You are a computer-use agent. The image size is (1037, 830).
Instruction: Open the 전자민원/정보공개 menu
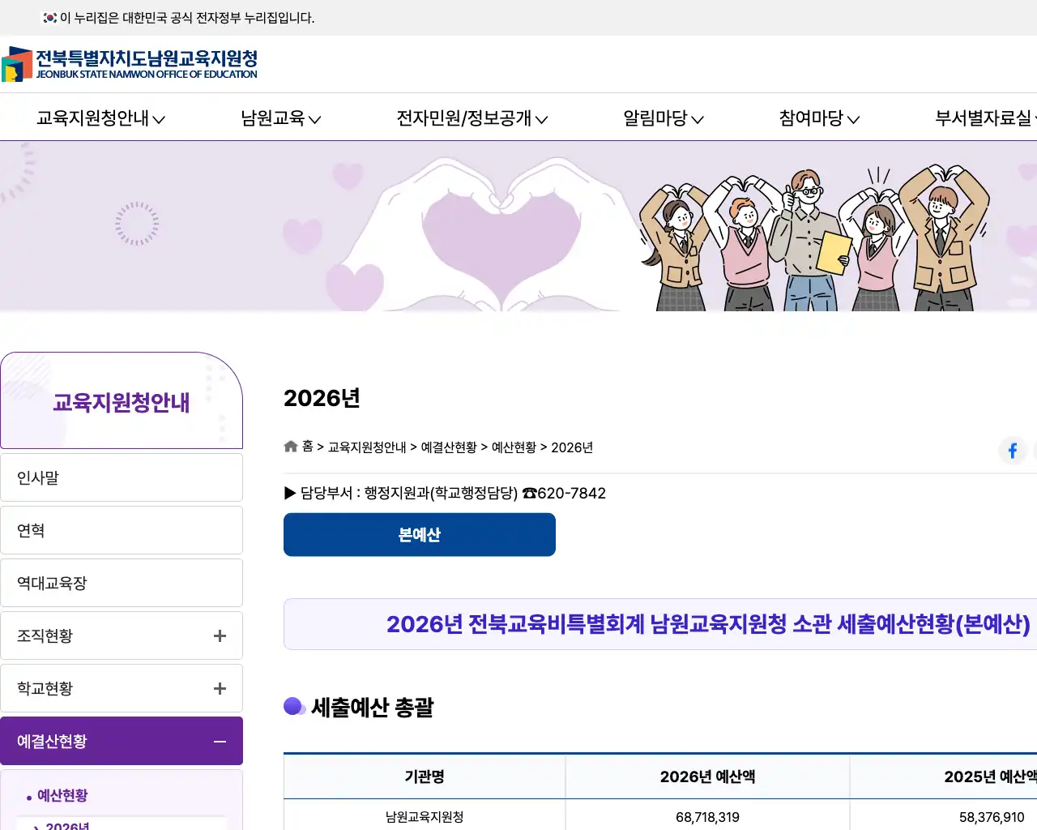coord(472,118)
